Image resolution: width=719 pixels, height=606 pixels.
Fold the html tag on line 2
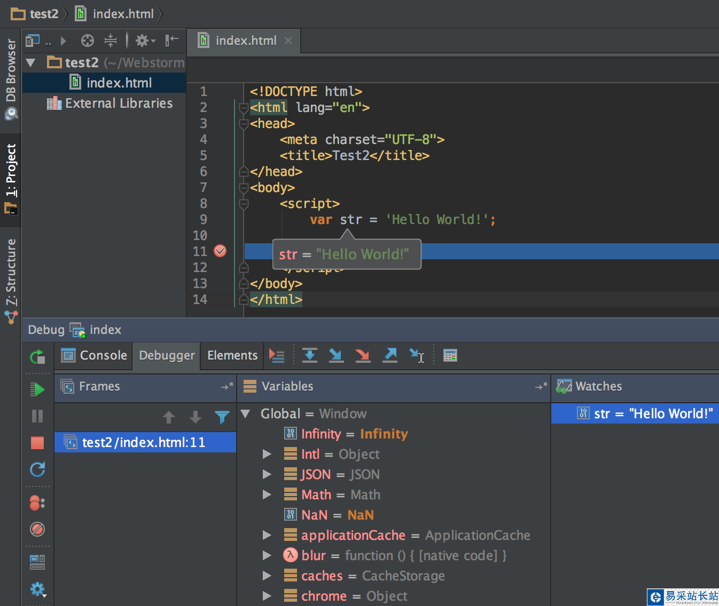[x=244, y=108]
